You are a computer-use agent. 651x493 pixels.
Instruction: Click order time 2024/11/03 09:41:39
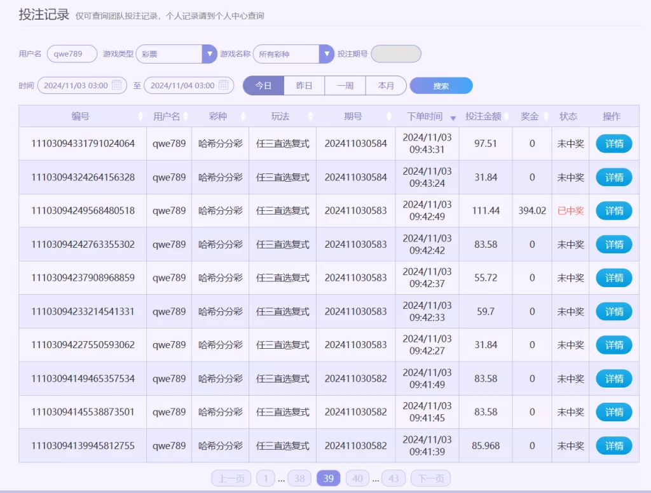(x=427, y=446)
